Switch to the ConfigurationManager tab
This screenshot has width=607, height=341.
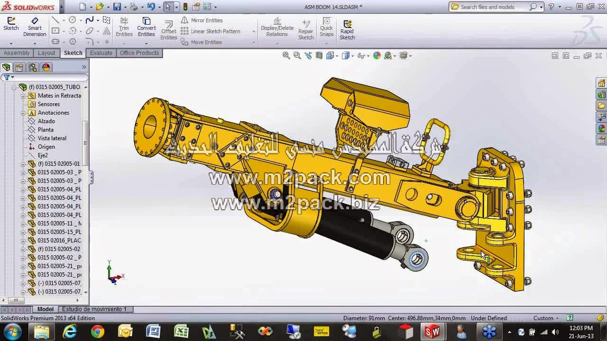[33, 67]
